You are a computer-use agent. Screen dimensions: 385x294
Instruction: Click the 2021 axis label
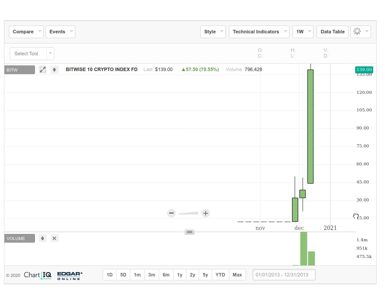click(330, 228)
